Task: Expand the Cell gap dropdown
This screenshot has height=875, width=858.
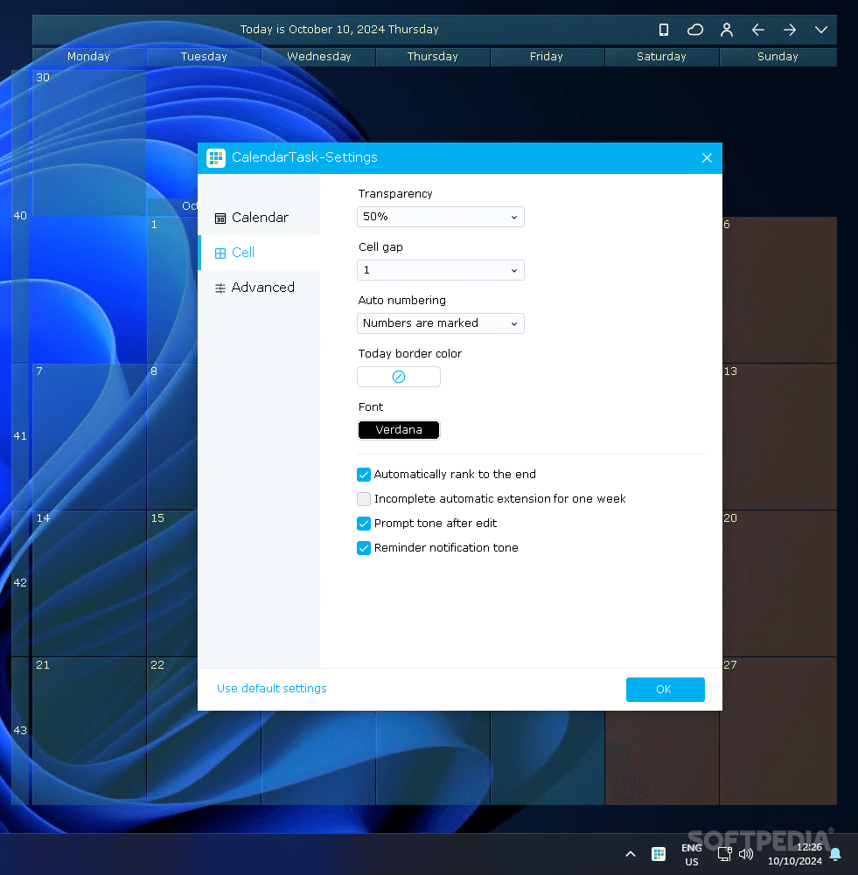Action: pyautogui.click(x=440, y=270)
